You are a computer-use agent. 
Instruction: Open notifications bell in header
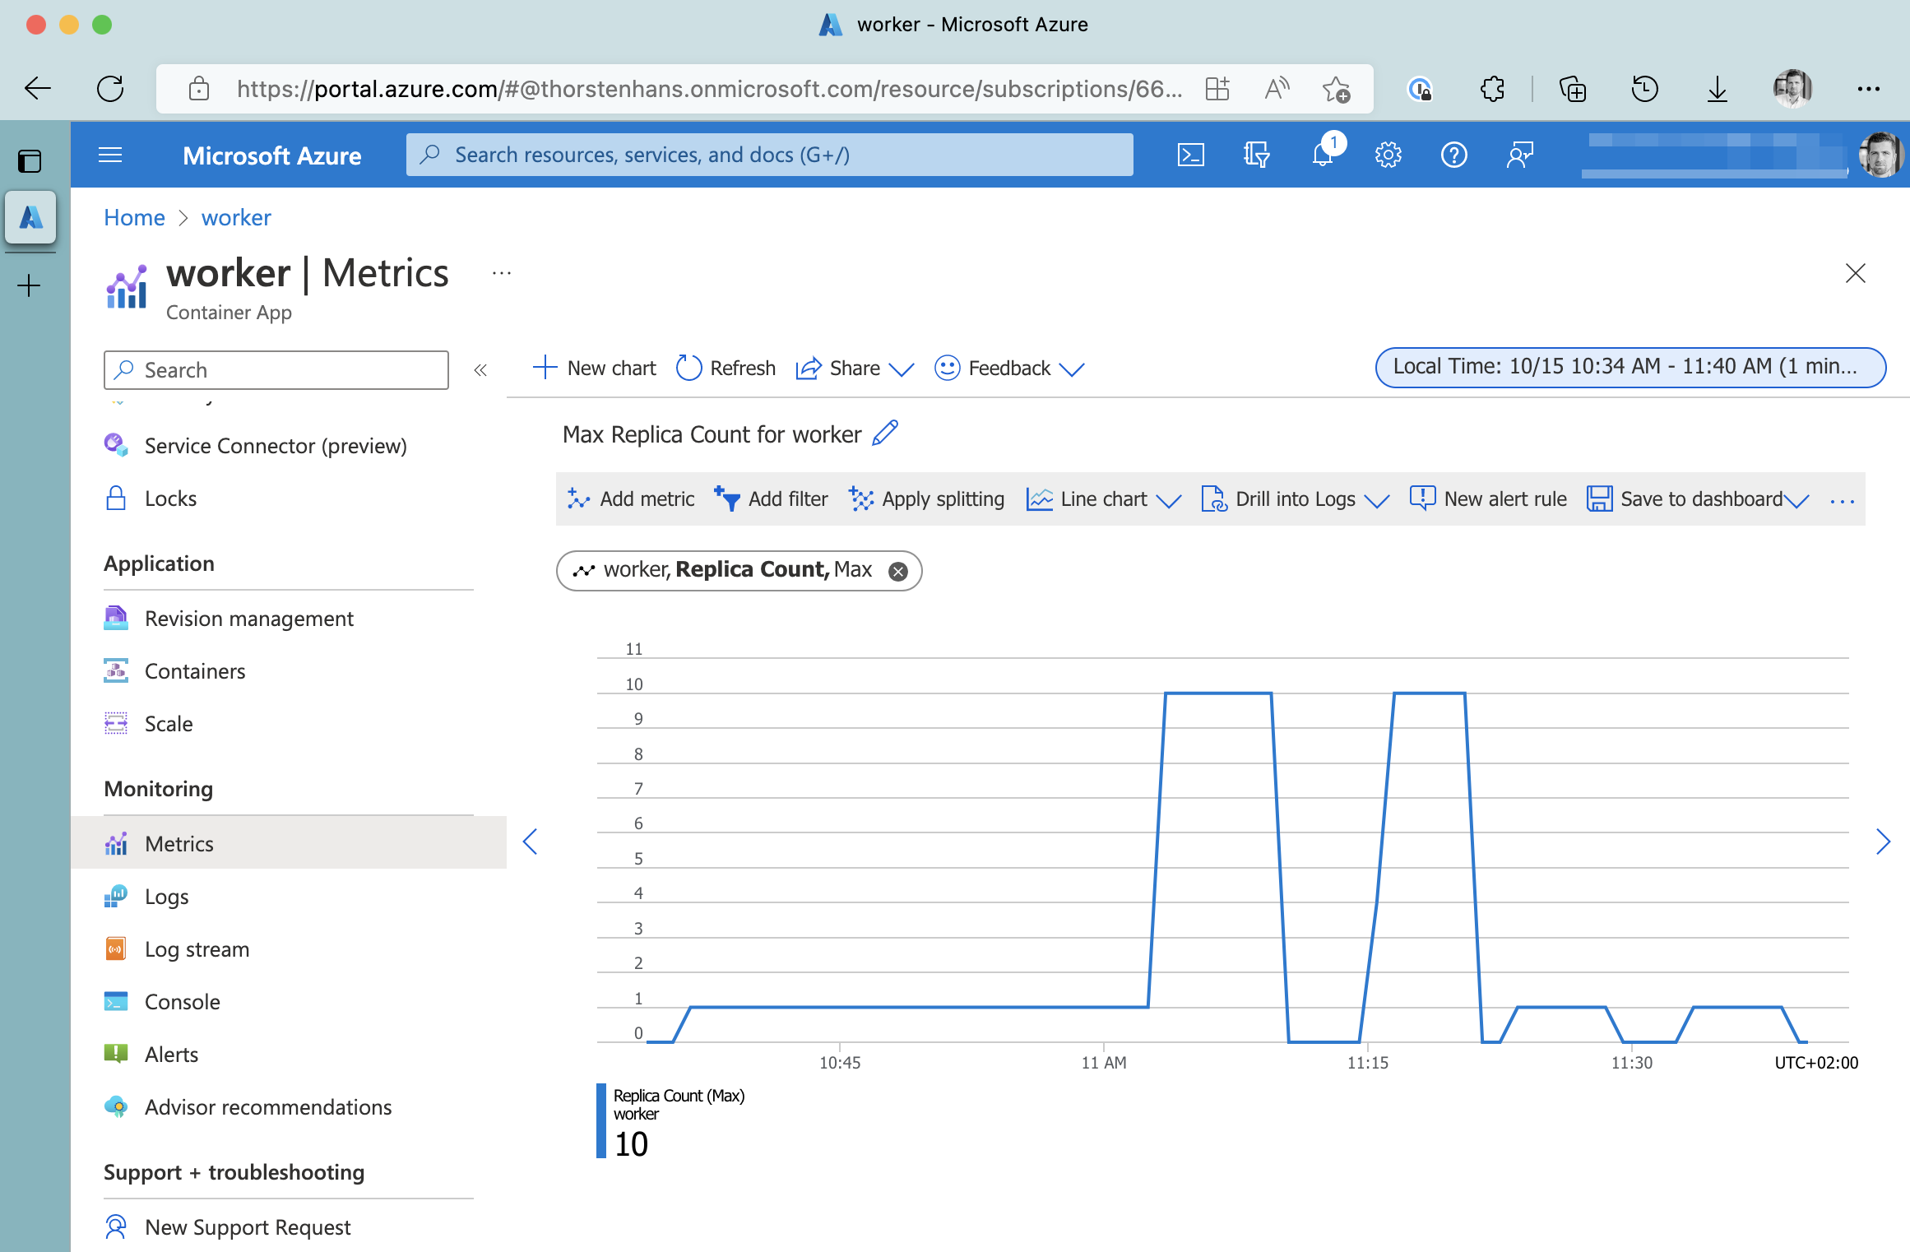click(x=1323, y=155)
